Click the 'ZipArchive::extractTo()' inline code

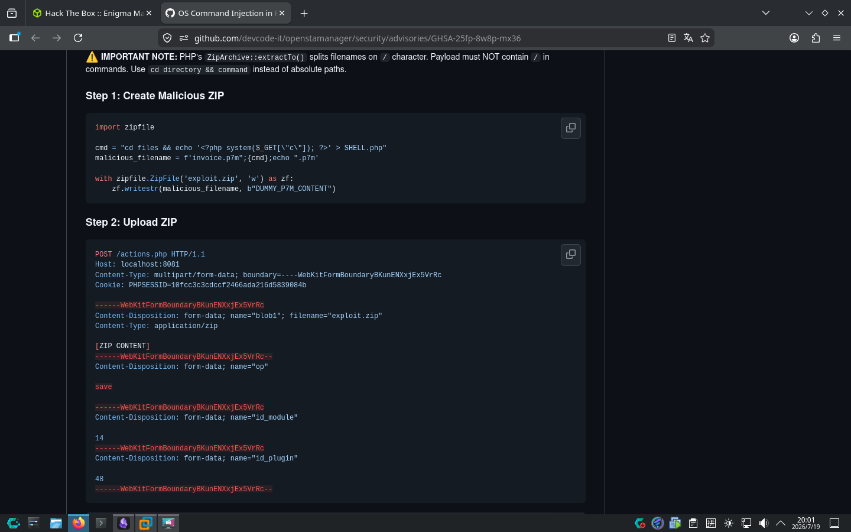click(255, 57)
